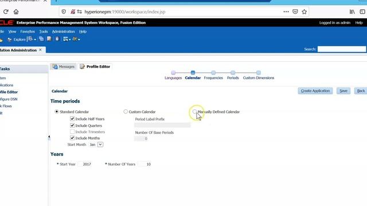This screenshot has height=206, width=367.
Task: Click the clipboard toolbar icon
Action: [57, 39]
